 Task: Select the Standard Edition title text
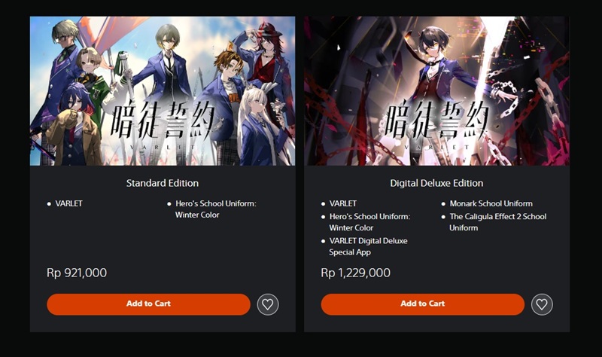pyautogui.click(x=163, y=183)
